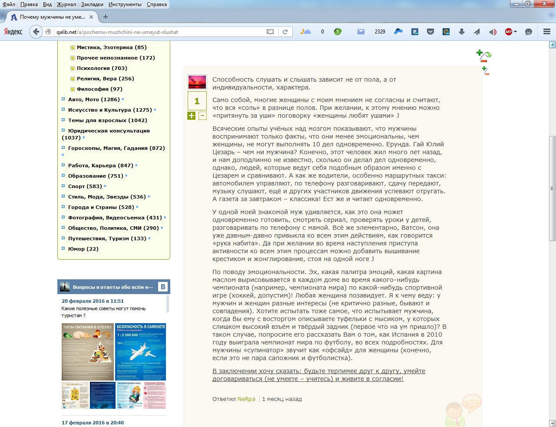Click the blue P extension icon
Viewport: 556px width, 427px height.
tap(415, 32)
